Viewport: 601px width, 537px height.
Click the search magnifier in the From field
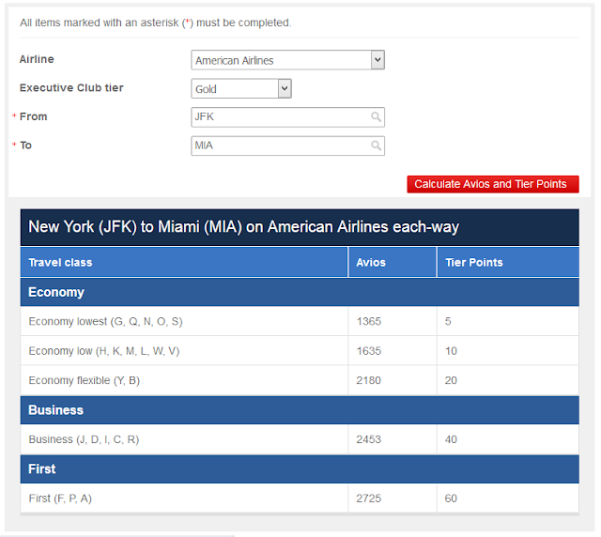tap(376, 117)
